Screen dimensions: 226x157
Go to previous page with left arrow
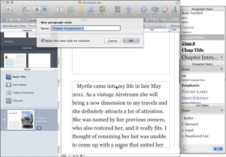(74, 155)
